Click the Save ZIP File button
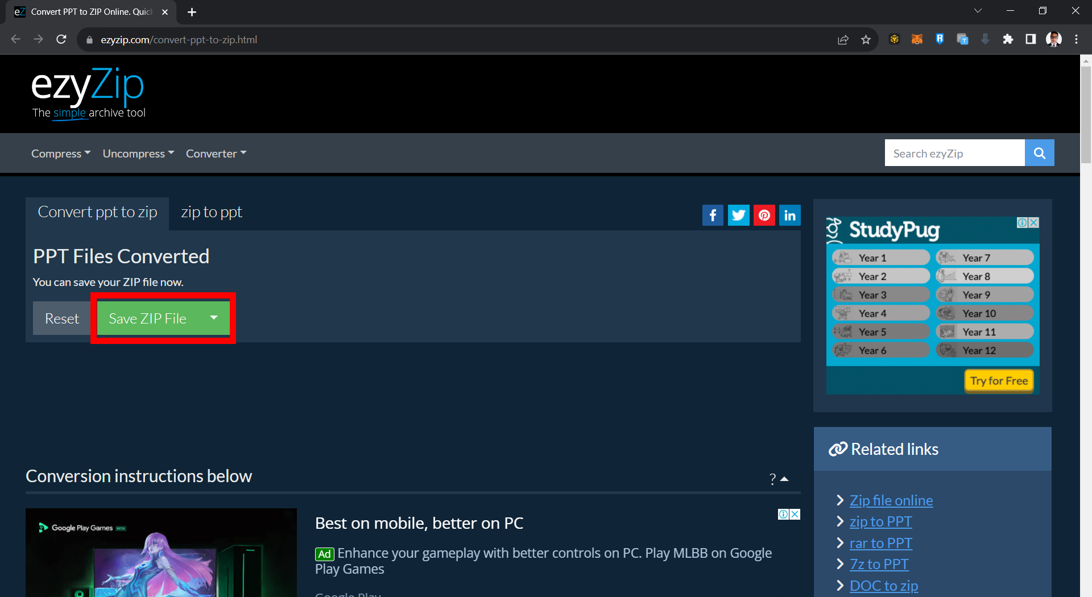Viewport: 1092px width, 597px height. 148,318
